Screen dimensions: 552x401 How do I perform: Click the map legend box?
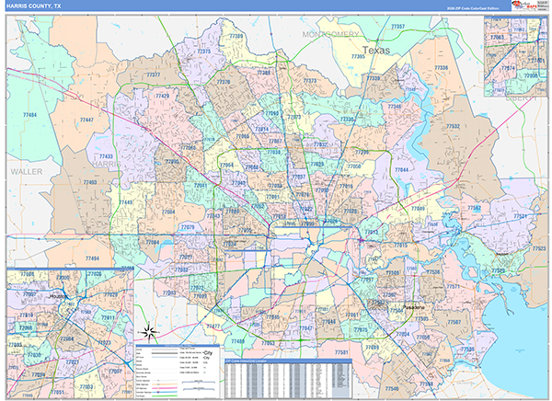[x=178, y=372]
